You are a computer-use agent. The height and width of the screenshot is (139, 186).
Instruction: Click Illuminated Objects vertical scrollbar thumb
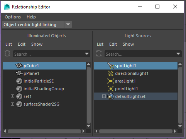(89, 95)
